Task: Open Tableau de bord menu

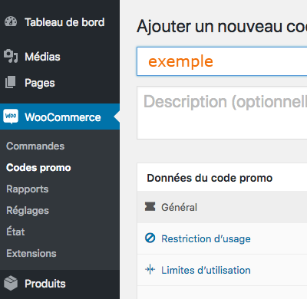Action: click(x=60, y=22)
